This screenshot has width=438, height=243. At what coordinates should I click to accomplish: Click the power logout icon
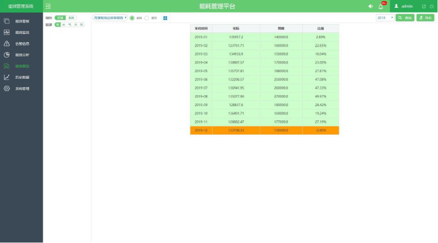tap(431, 6)
